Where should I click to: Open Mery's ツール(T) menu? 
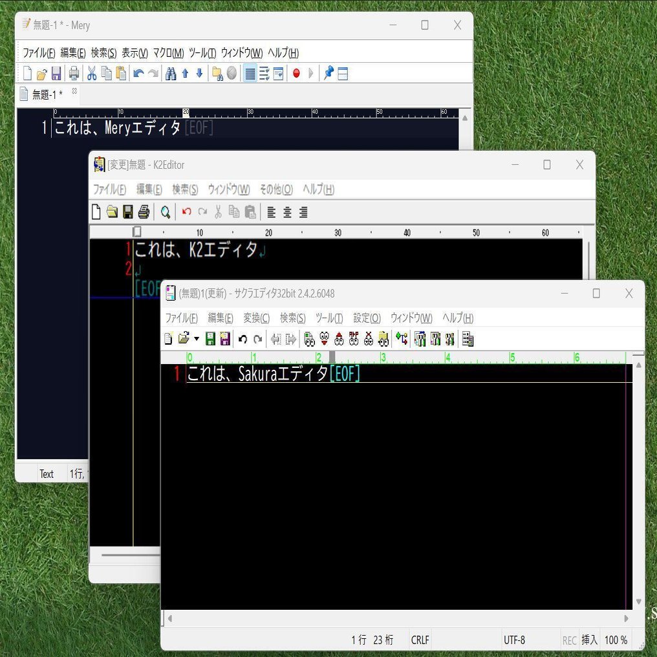click(202, 53)
